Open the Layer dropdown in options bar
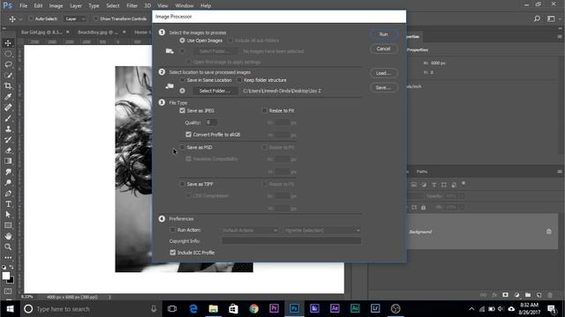The height and width of the screenshot is (317, 565). [75, 18]
